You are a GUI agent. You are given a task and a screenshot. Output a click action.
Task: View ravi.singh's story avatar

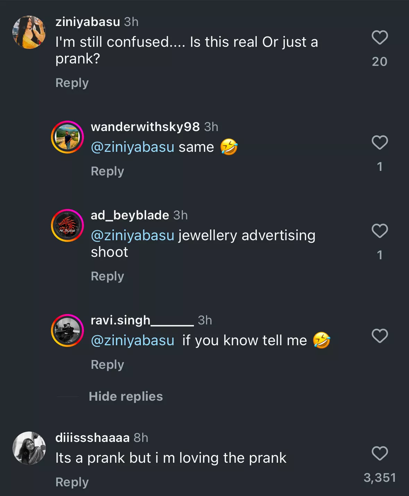67,331
